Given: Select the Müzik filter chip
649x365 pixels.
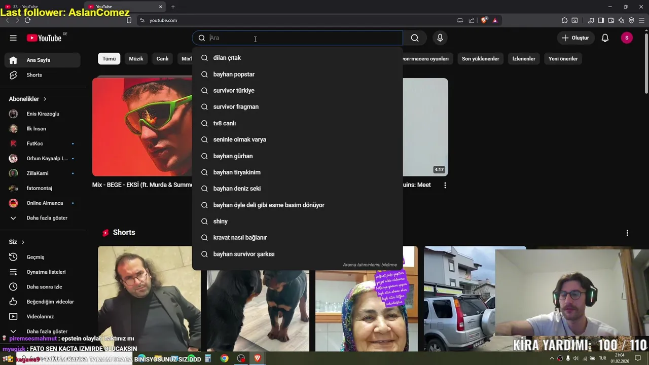Looking at the screenshot, I should click(x=136, y=59).
